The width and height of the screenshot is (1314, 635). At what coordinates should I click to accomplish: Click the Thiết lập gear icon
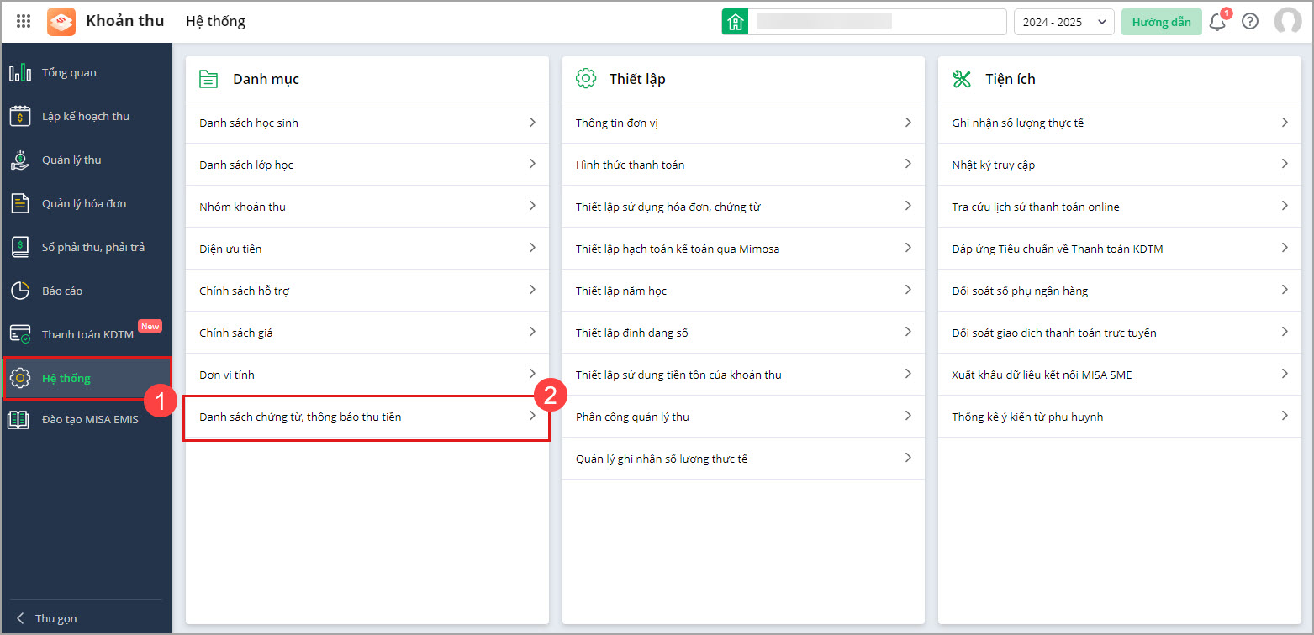pos(585,79)
